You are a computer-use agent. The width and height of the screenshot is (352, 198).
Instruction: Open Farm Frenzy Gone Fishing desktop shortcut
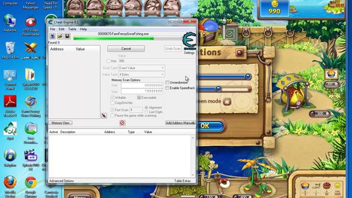point(31,107)
